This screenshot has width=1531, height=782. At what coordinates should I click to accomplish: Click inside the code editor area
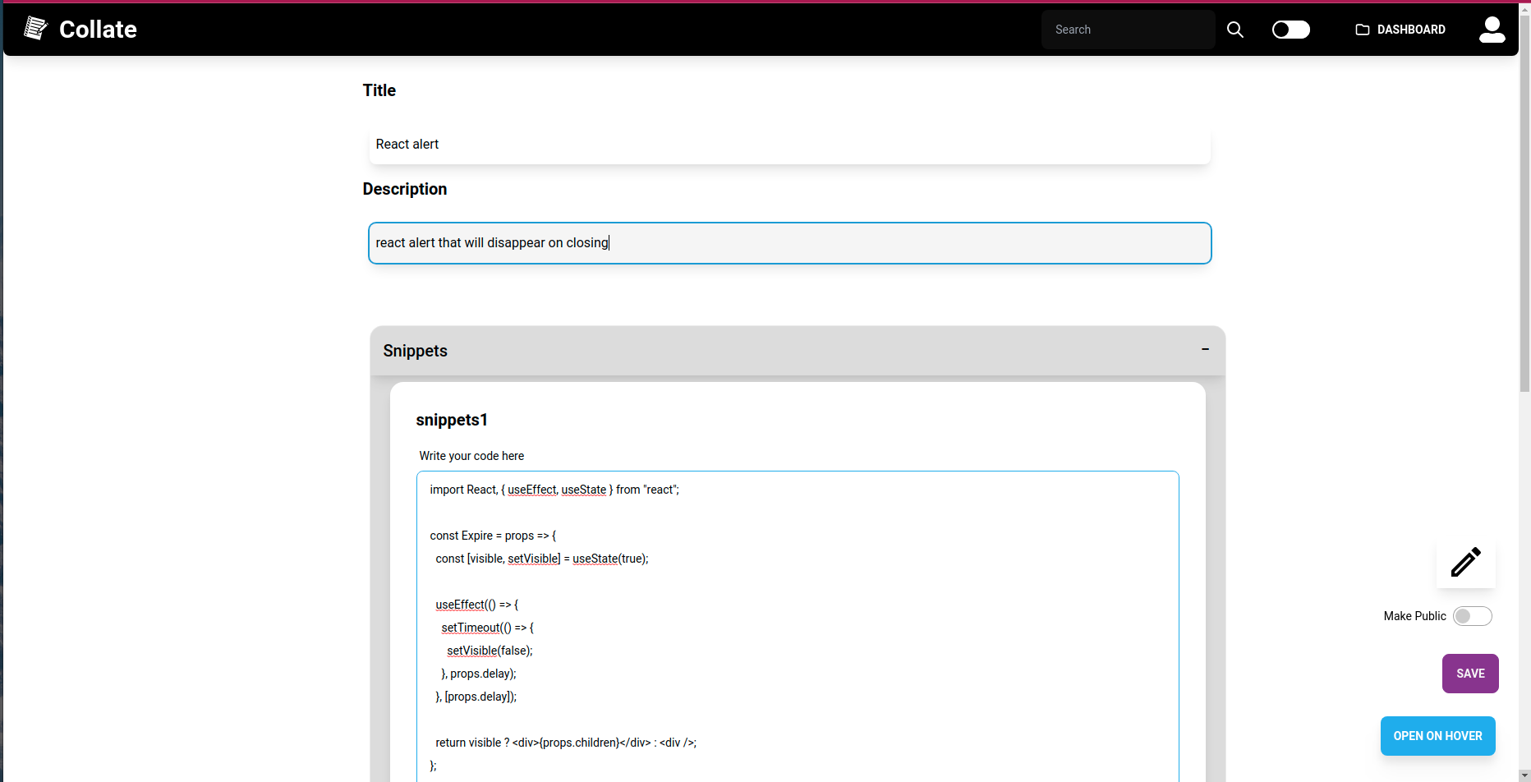click(797, 616)
